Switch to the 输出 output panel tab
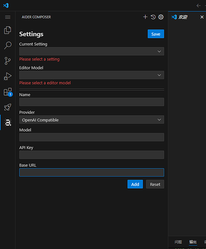This screenshot has height=249, width=206. (x=193, y=242)
